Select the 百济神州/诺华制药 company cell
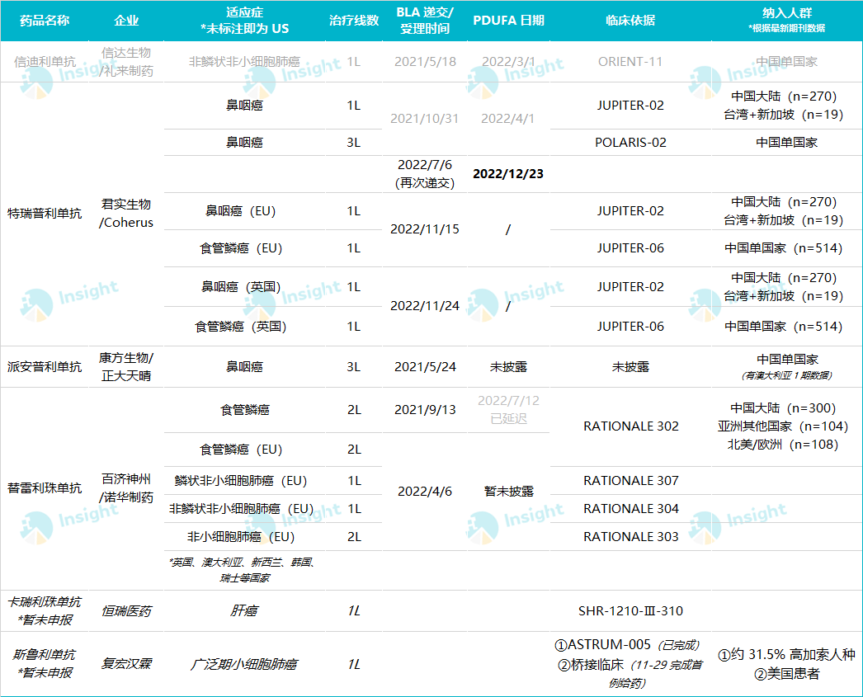 (126, 488)
